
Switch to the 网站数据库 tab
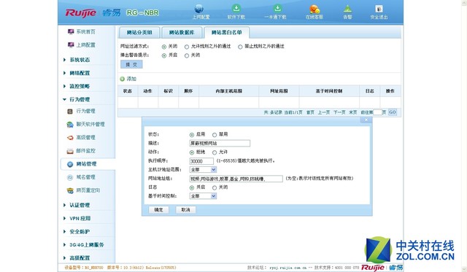pos(182,32)
